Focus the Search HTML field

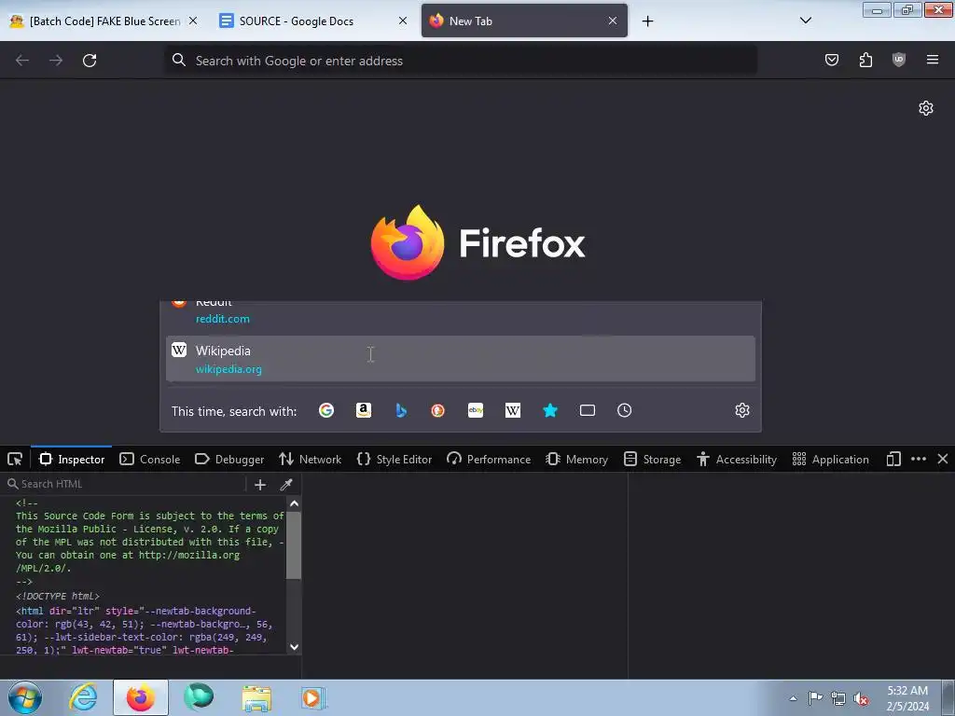125,484
